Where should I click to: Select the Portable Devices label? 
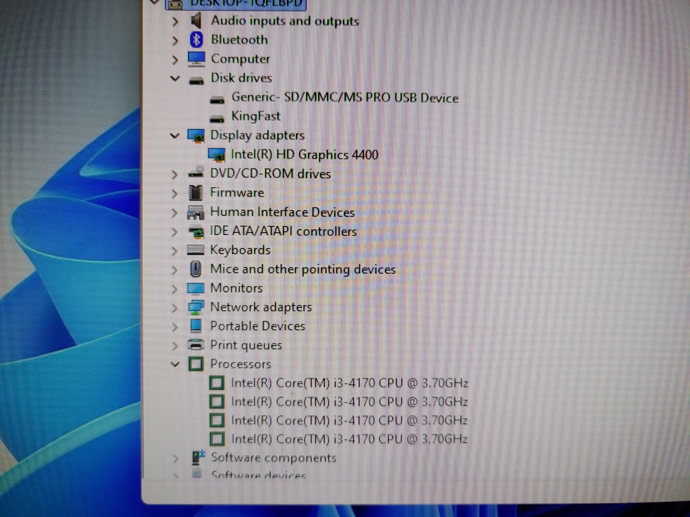pos(258,326)
